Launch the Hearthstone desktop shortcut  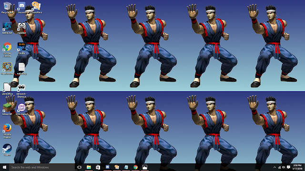coord(7,68)
